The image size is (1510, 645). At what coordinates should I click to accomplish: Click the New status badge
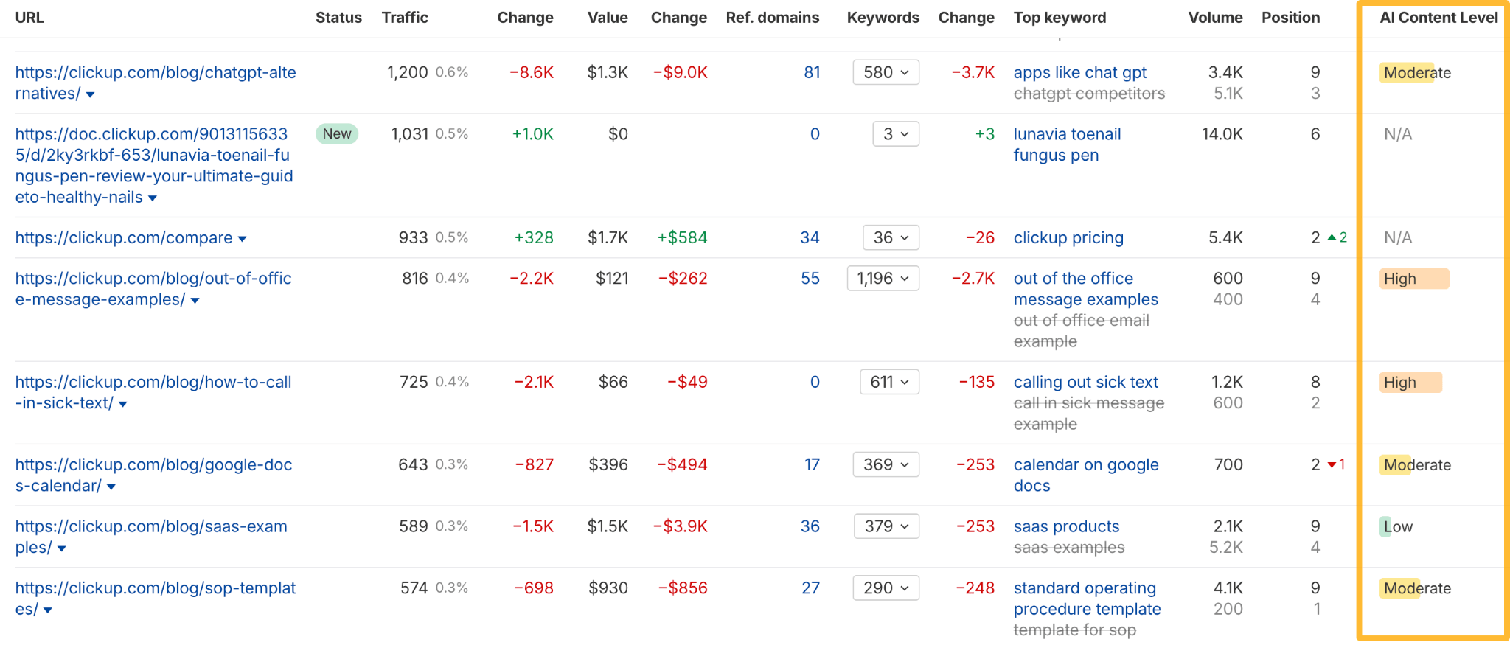(x=337, y=133)
